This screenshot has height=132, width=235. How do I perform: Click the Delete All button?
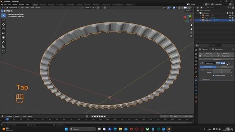coord(225,54)
